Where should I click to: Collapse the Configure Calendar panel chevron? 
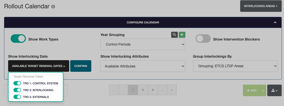(x=275, y=22)
